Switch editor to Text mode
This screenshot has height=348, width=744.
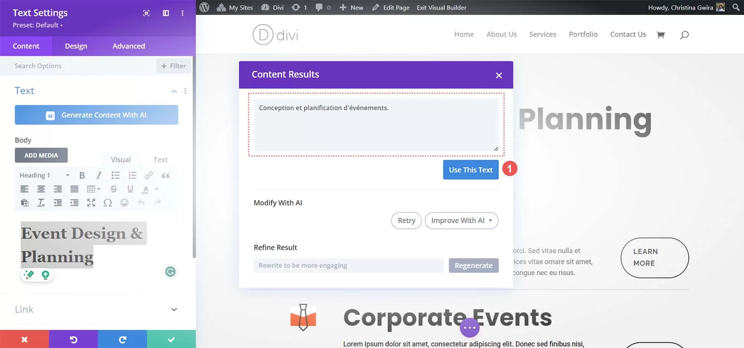click(x=160, y=160)
